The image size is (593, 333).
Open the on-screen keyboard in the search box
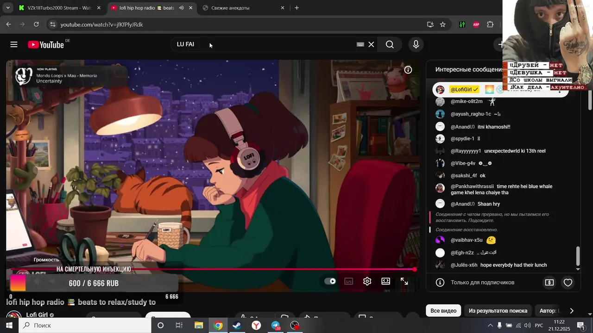coord(360,44)
